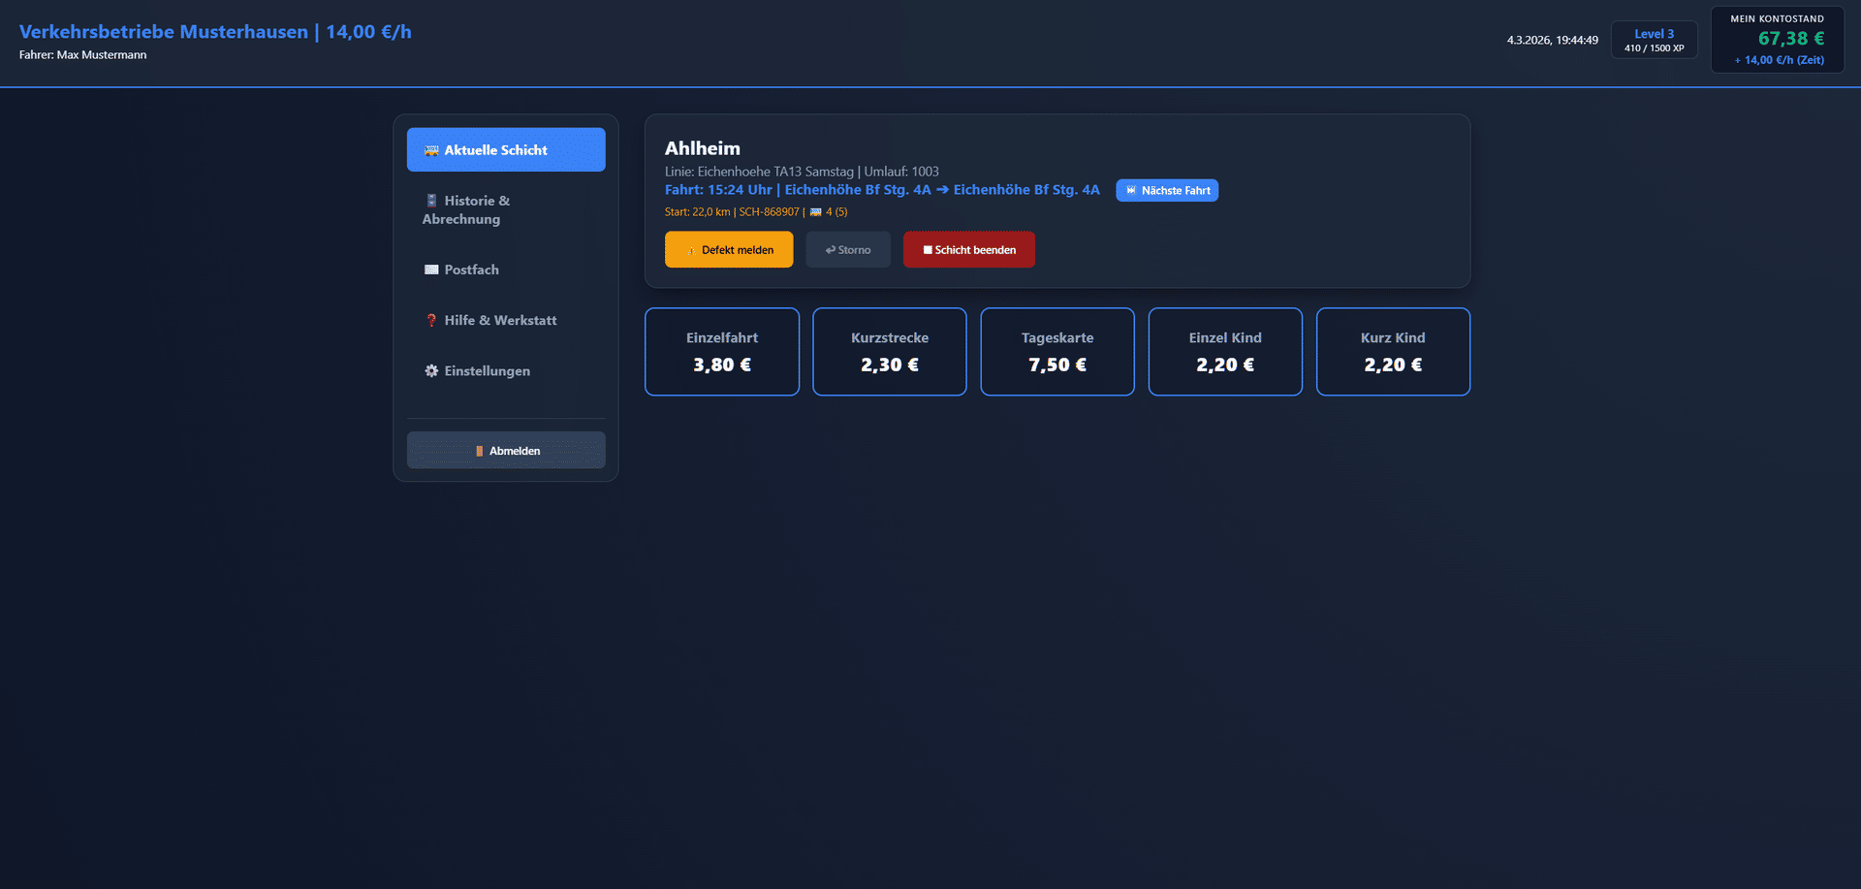Tap the Kurz Kind ticket tile
This screenshot has height=889, width=1861.
pyautogui.click(x=1392, y=352)
